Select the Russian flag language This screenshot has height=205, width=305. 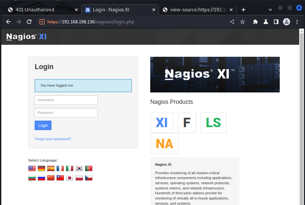(41, 178)
